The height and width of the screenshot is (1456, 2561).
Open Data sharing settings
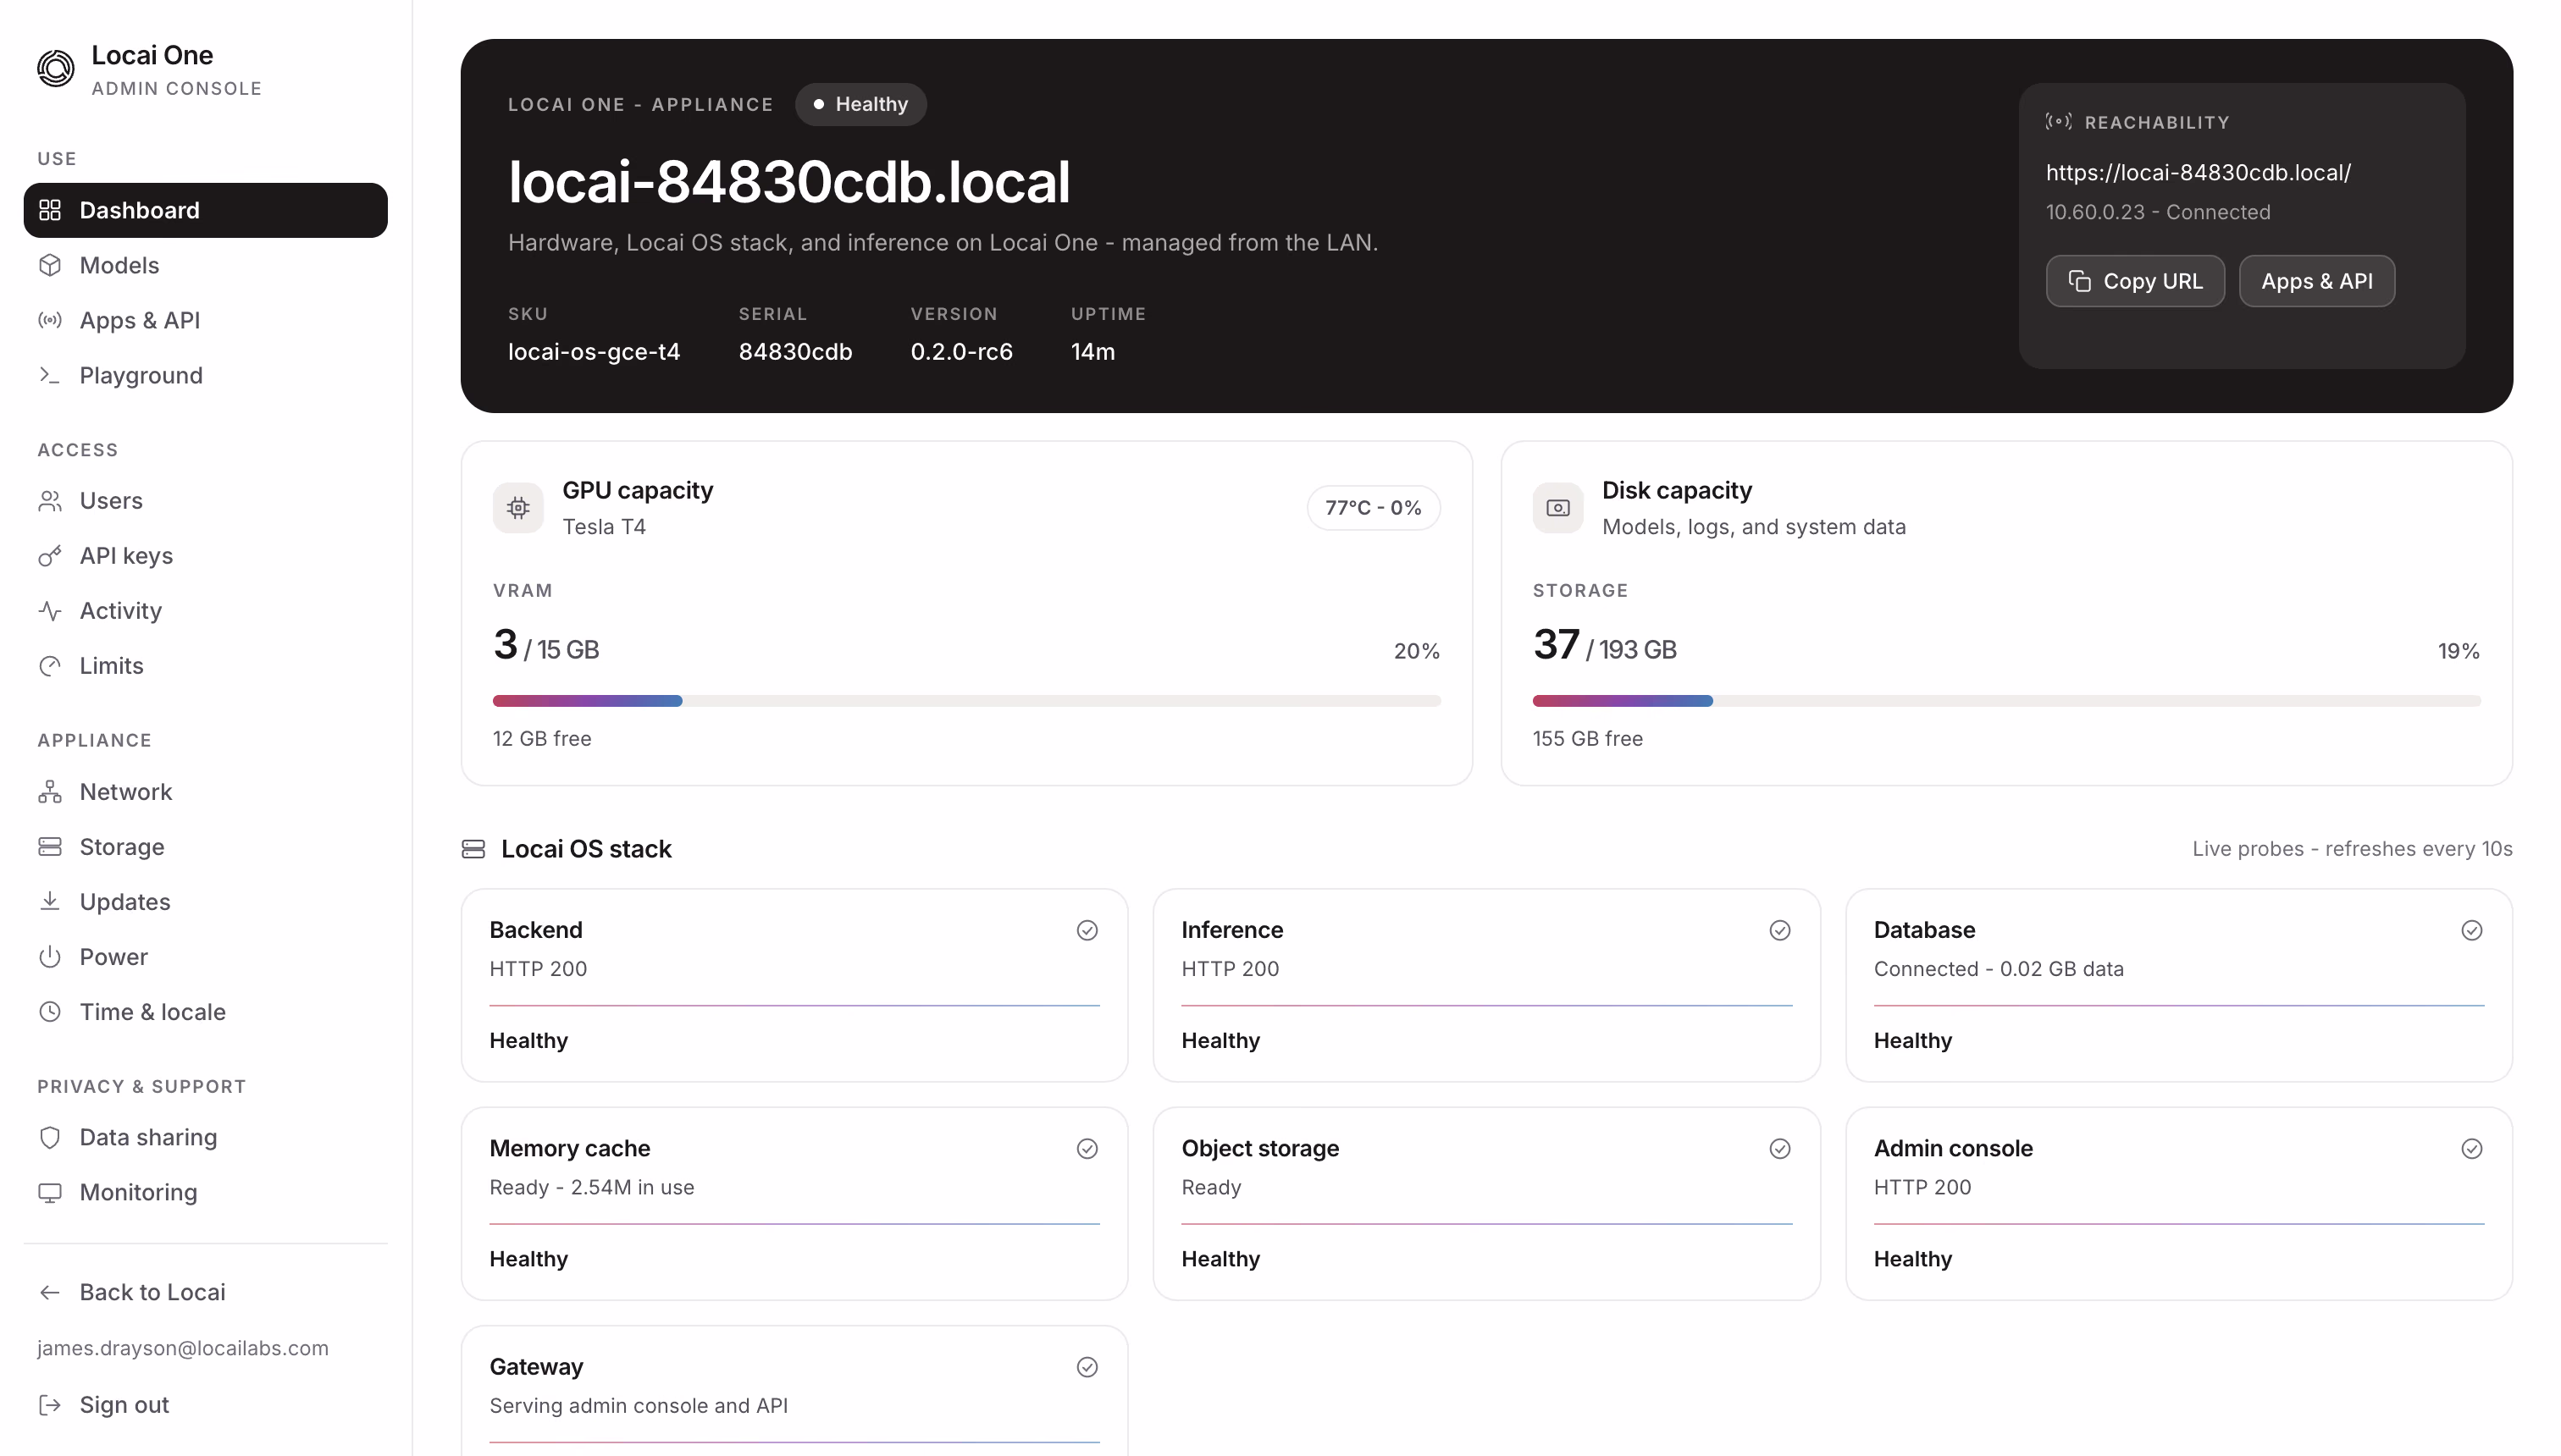(205, 1137)
